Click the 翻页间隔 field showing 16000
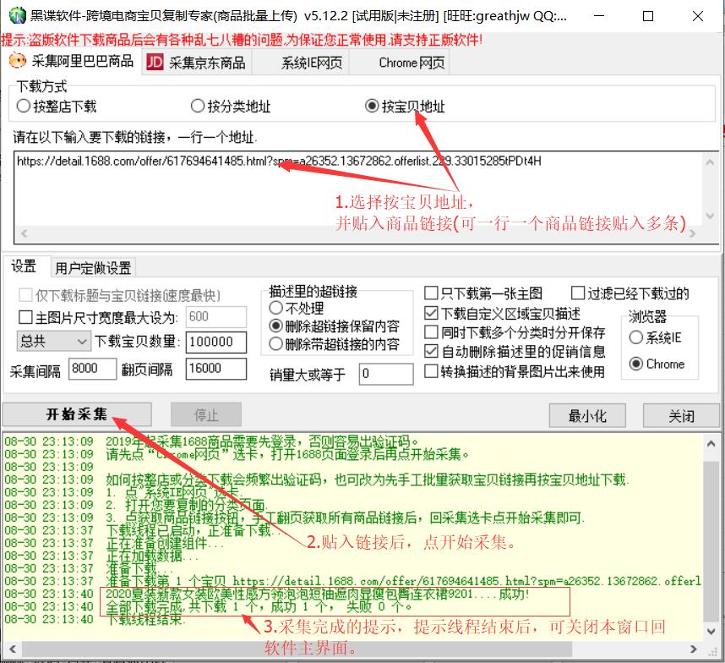The height and width of the screenshot is (663, 725). [x=216, y=369]
